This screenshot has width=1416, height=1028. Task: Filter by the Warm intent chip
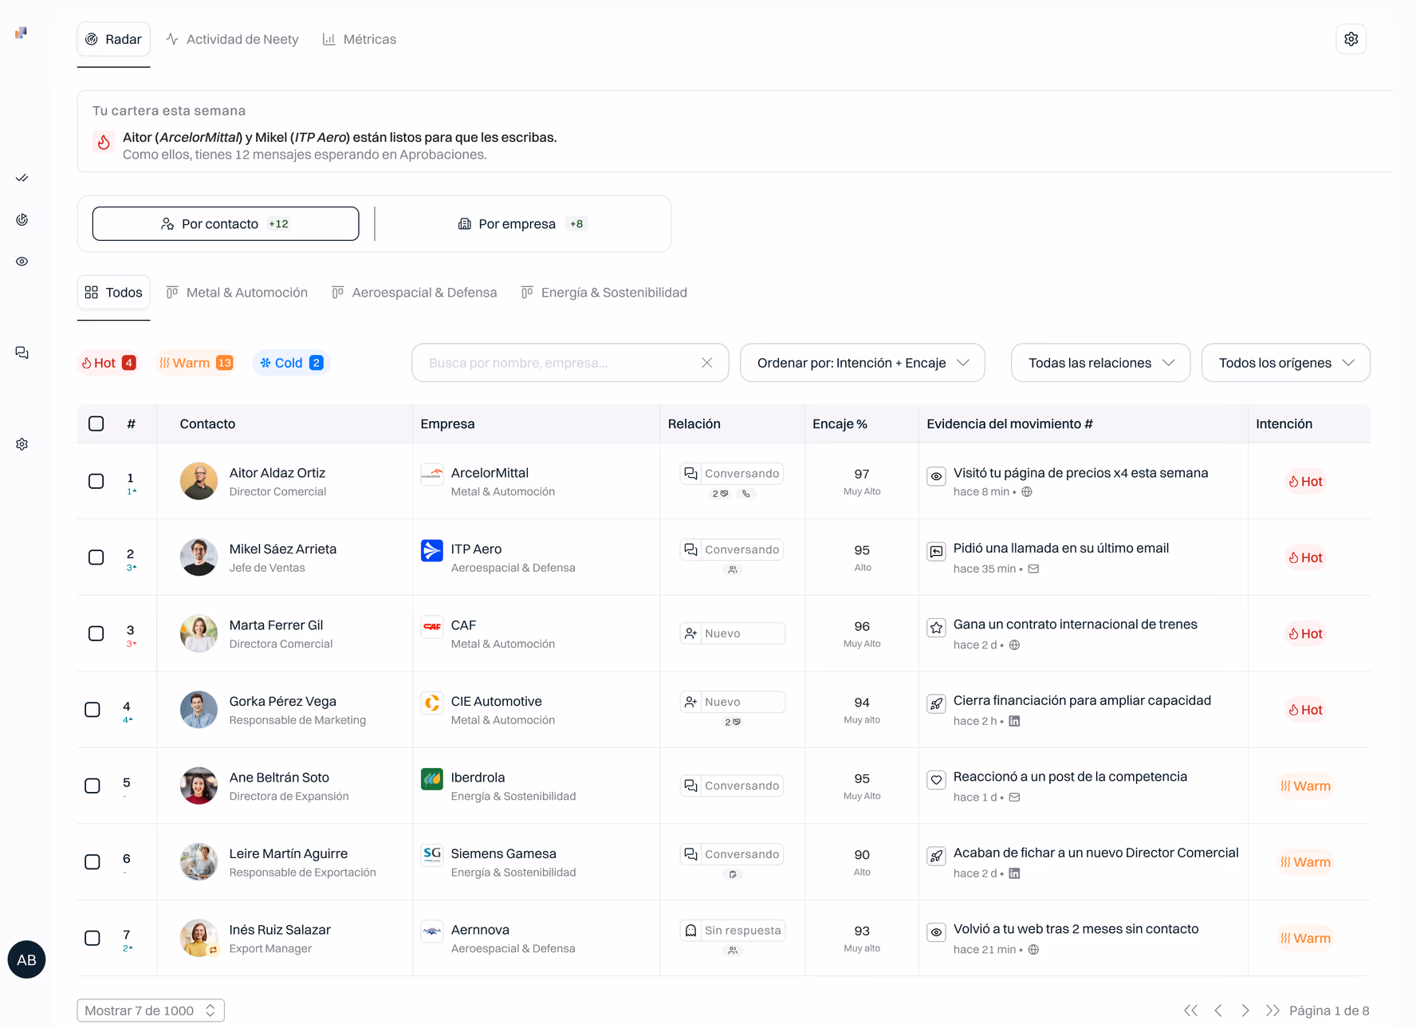click(x=196, y=363)
